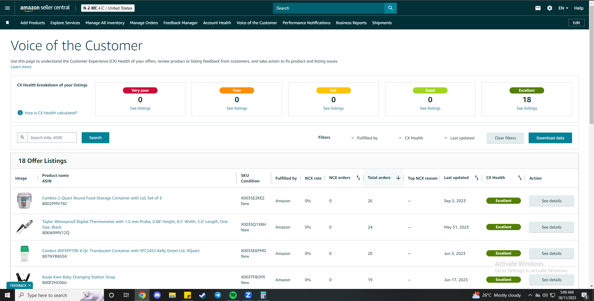Open the EN language dropdown
Image resolution: width=594 pixels, height=301 pixels.
563,8
